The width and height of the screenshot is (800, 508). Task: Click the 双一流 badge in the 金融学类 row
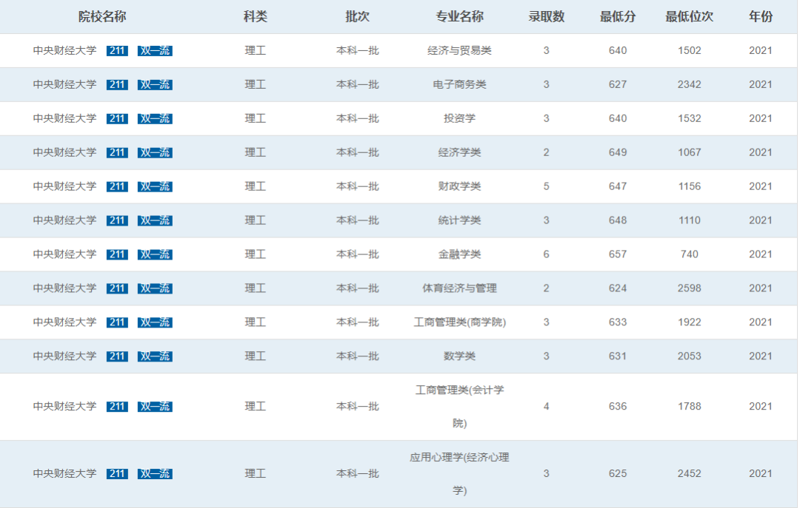(155, 254)
